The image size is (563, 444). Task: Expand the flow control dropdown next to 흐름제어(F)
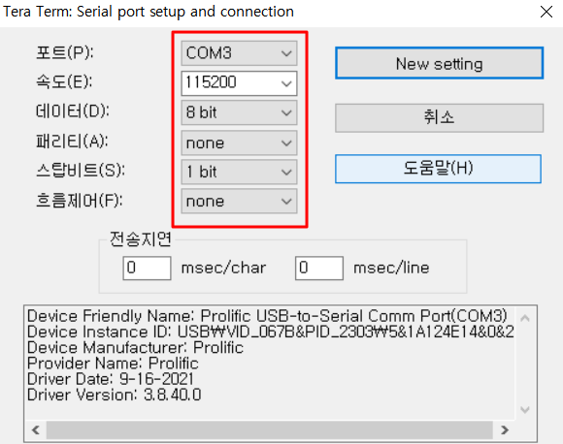click(x=239, y=202)
